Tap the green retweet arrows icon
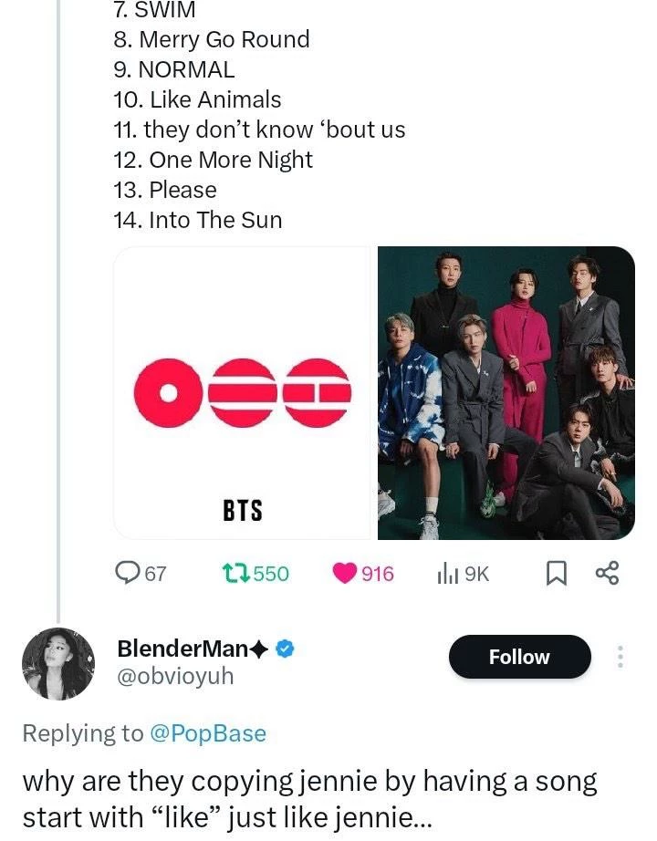 [x=235, y=573]
